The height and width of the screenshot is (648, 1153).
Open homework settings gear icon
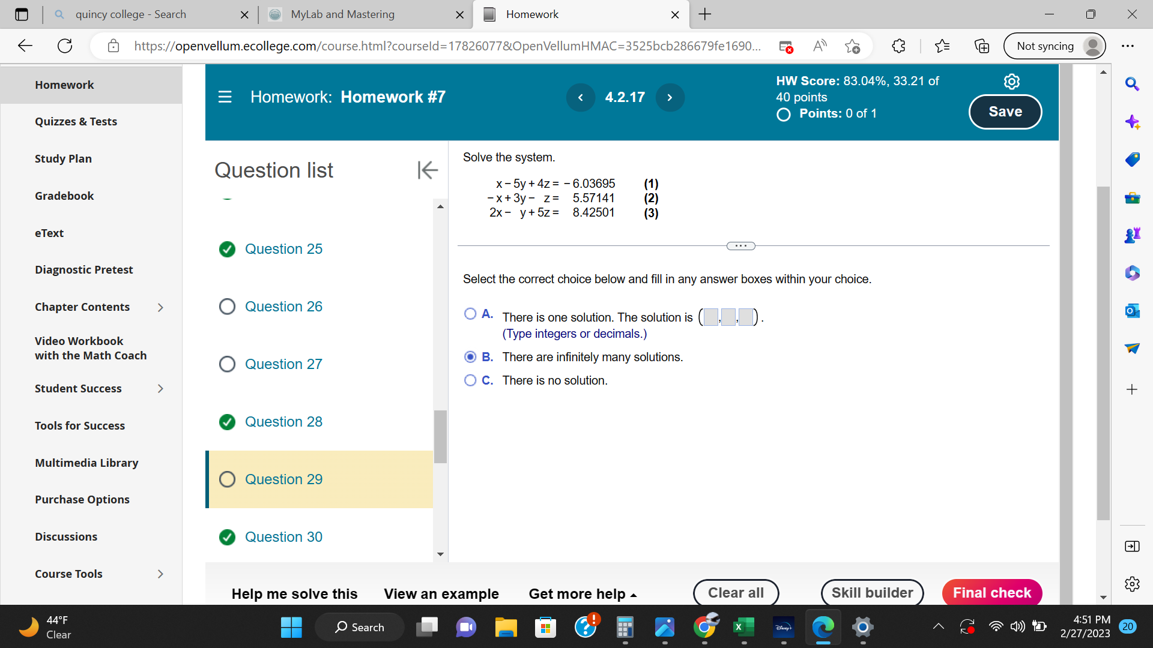(1011, 81)
